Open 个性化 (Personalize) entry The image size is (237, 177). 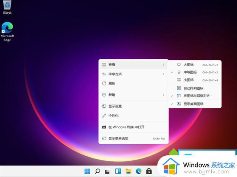[134, 116]
